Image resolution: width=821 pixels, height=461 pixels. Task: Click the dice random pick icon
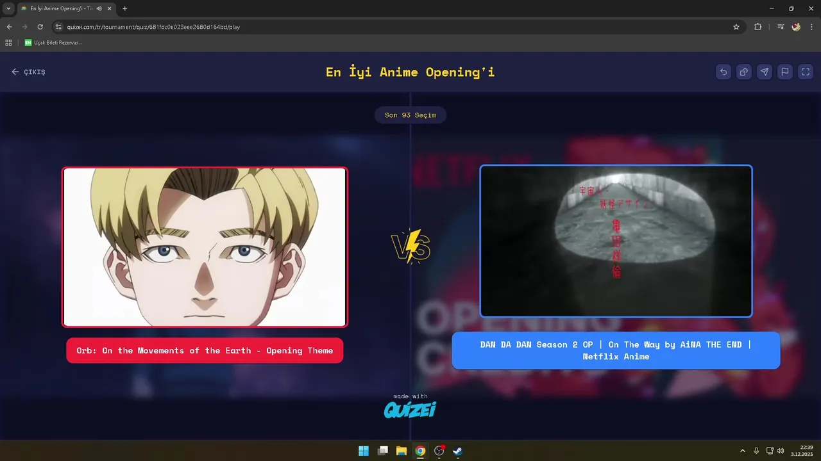pyautogui.click(x=744, y=72)
